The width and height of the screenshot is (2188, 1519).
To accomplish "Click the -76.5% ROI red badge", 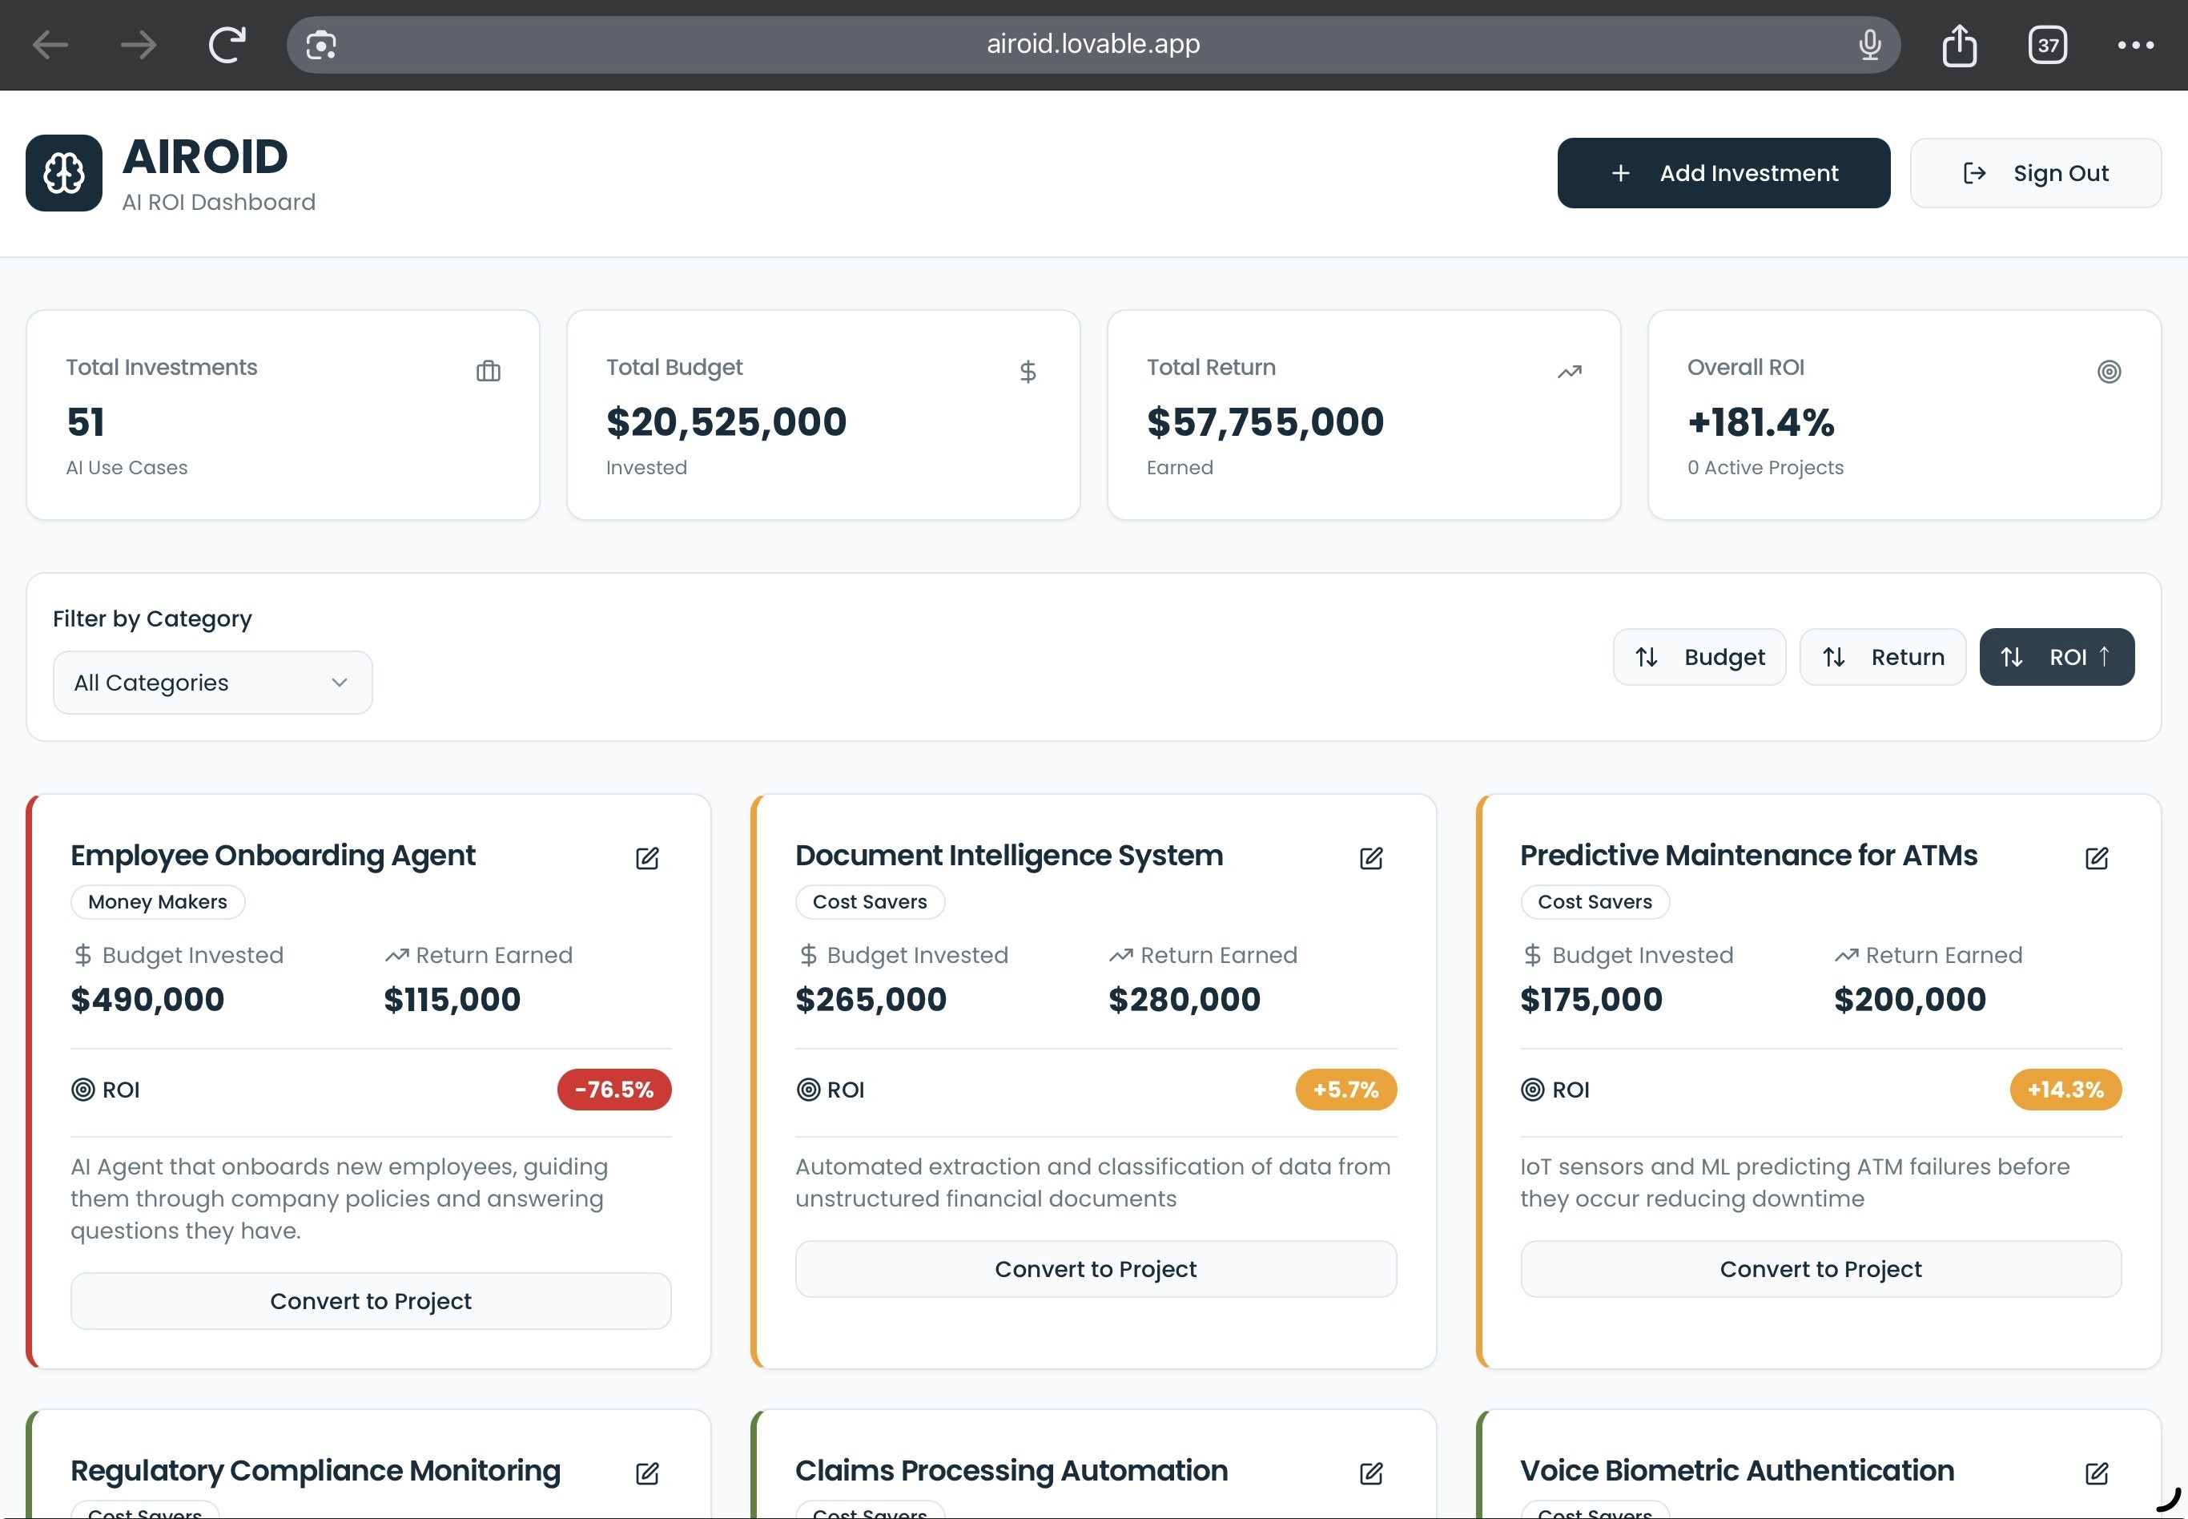I will click(x=613, y=1090).
